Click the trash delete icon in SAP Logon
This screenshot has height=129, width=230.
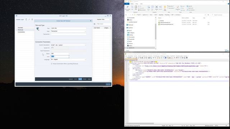point(32,19)
